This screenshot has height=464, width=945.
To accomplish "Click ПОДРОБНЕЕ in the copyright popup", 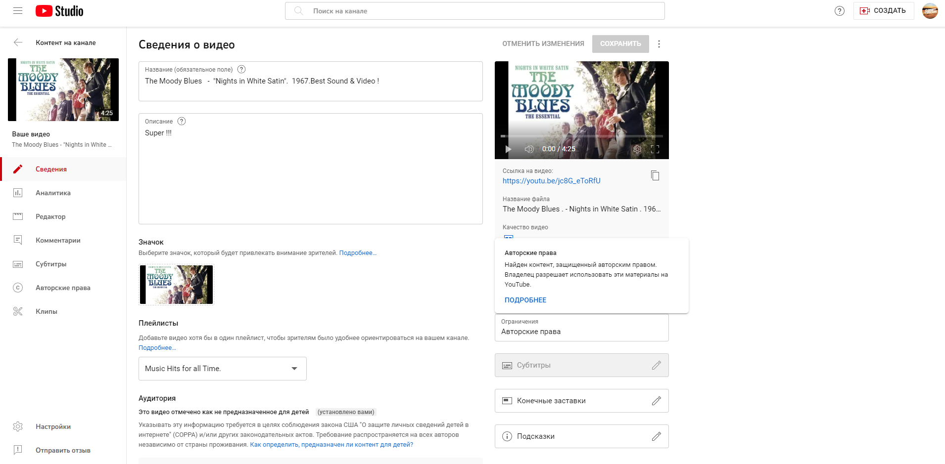I will point(525,300).
